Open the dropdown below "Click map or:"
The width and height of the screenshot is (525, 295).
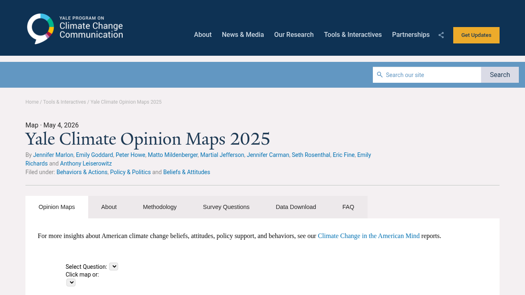71,283
